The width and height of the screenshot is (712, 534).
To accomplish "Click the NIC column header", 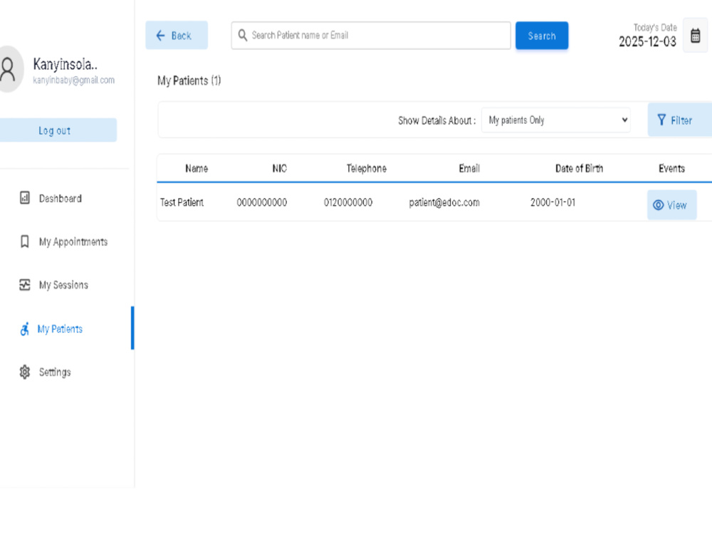I will tap(280, 169).
